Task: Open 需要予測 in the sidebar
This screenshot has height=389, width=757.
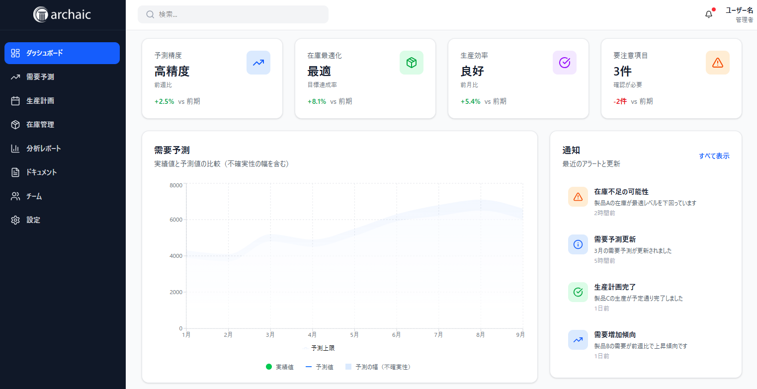Action: (40, 77)
